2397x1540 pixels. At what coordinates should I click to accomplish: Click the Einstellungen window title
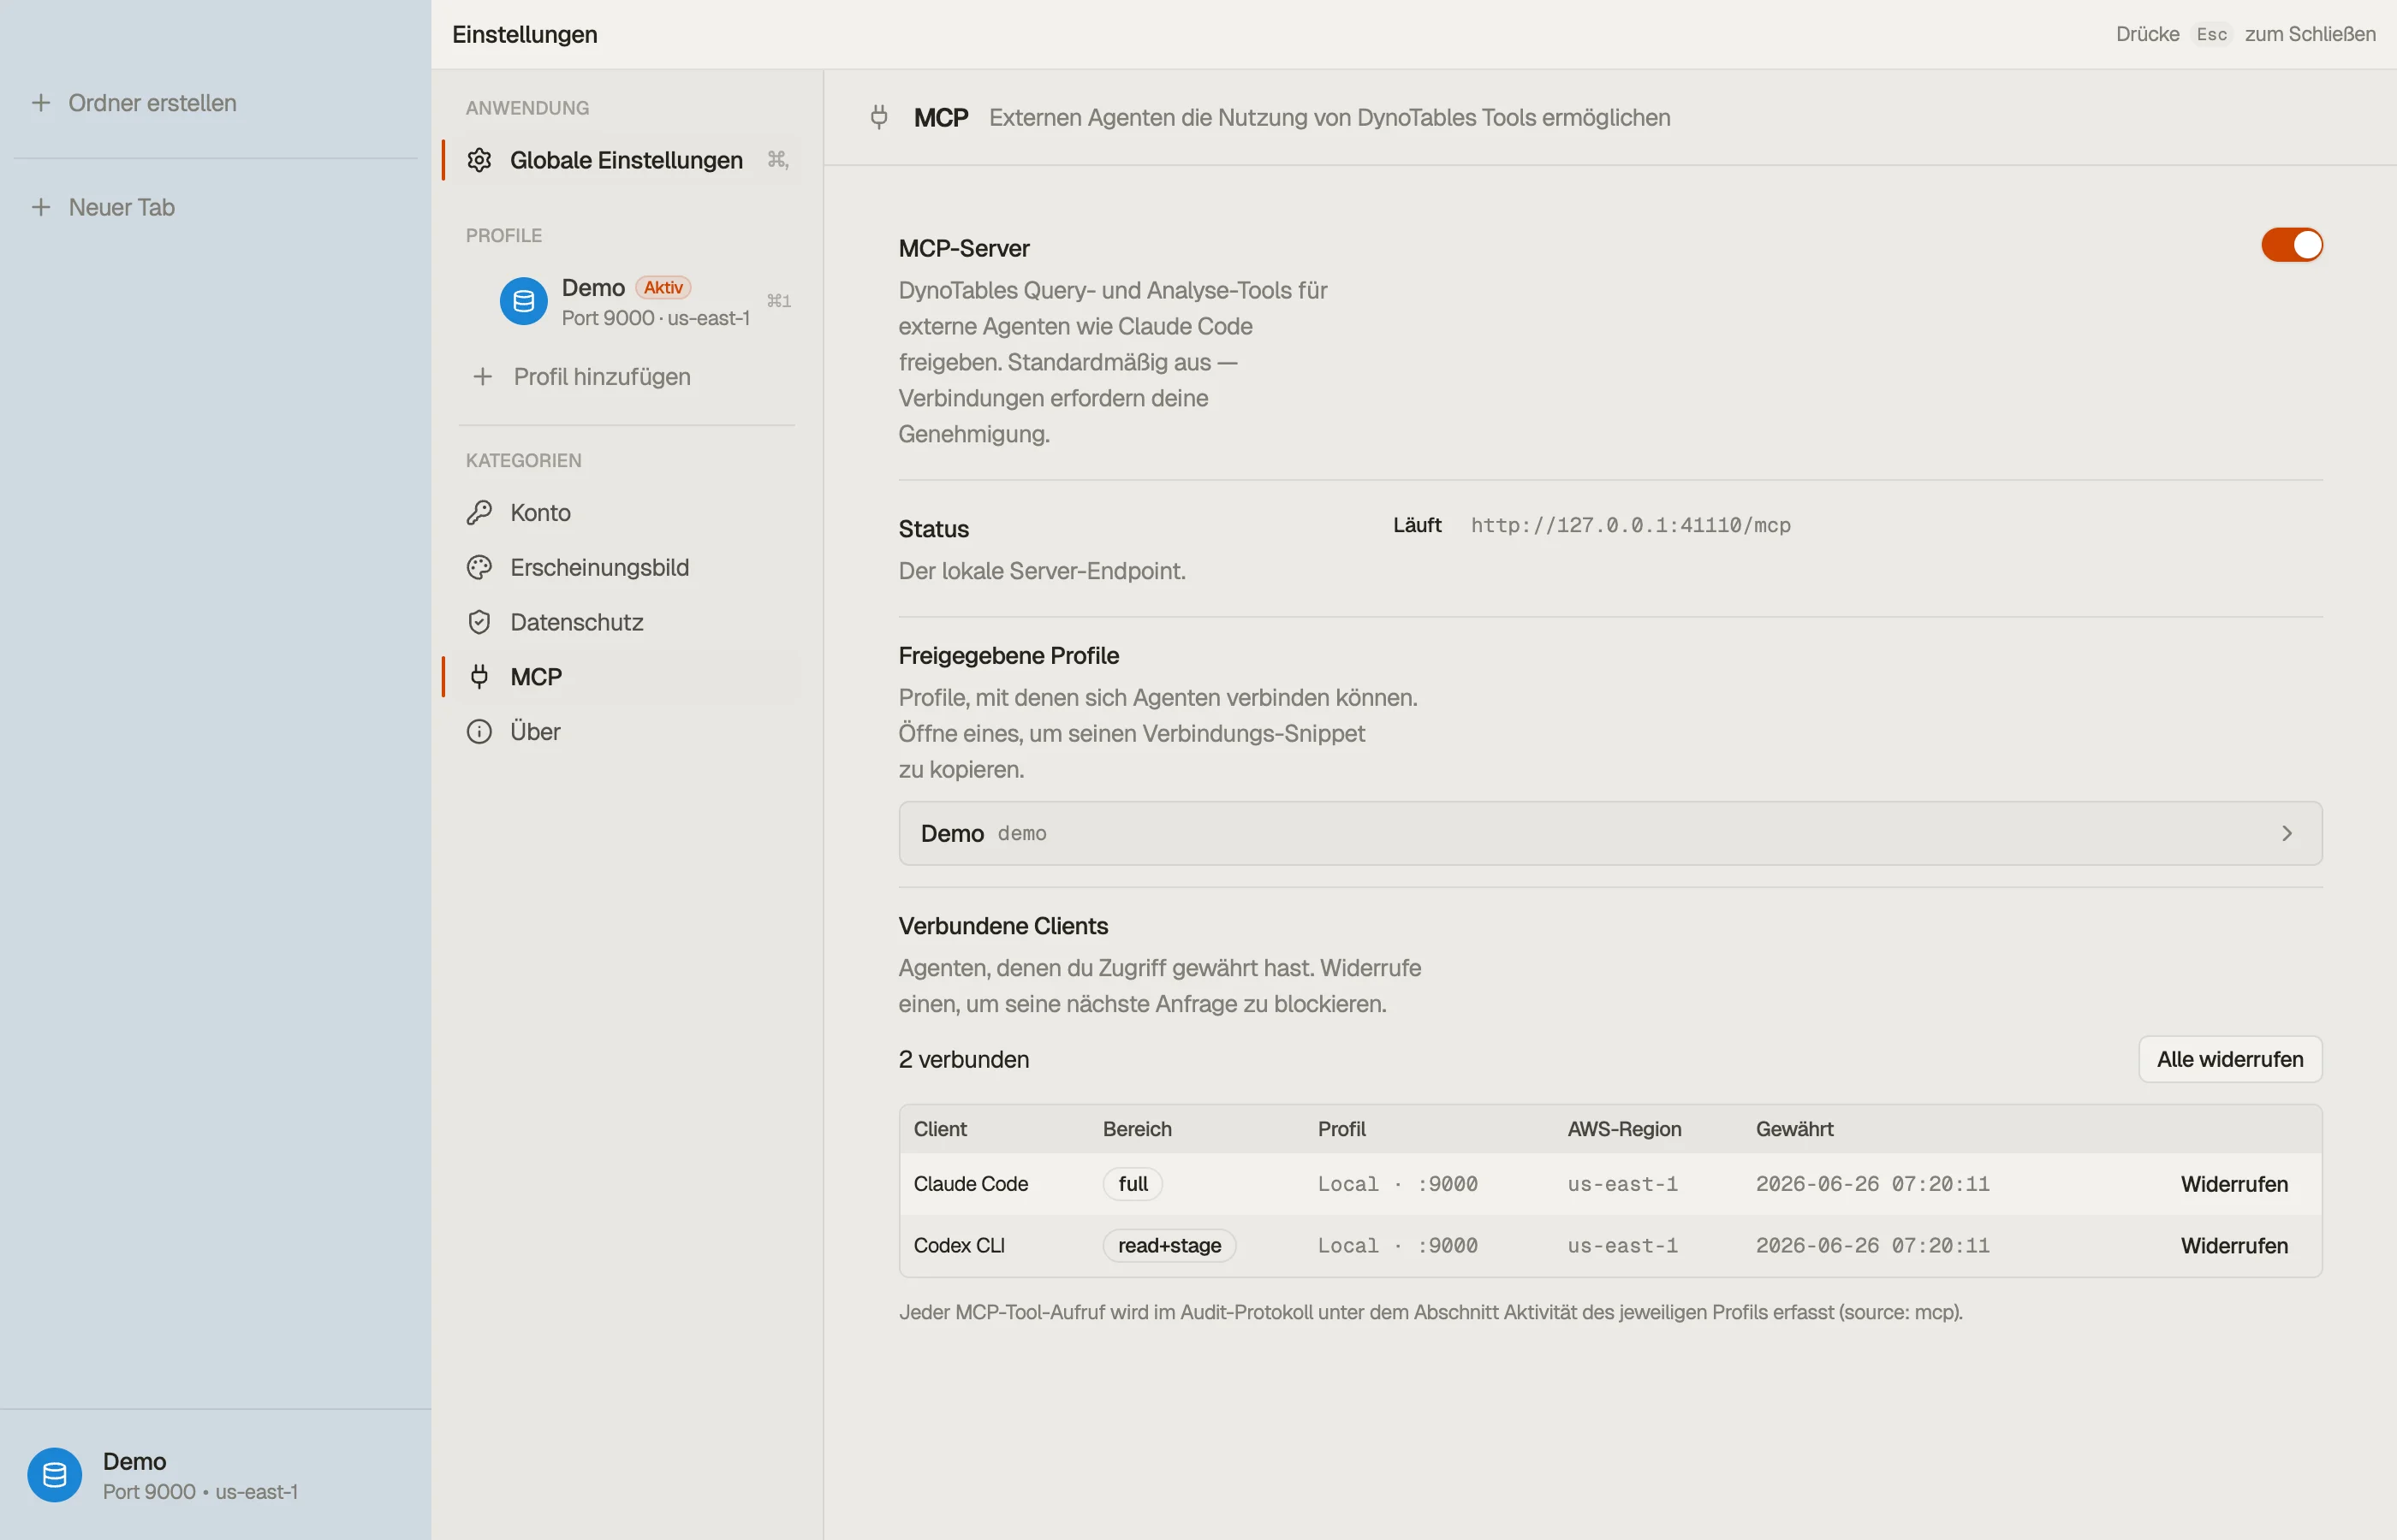[524, 34]
